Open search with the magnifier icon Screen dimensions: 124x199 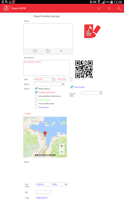(x=119, y=8)
